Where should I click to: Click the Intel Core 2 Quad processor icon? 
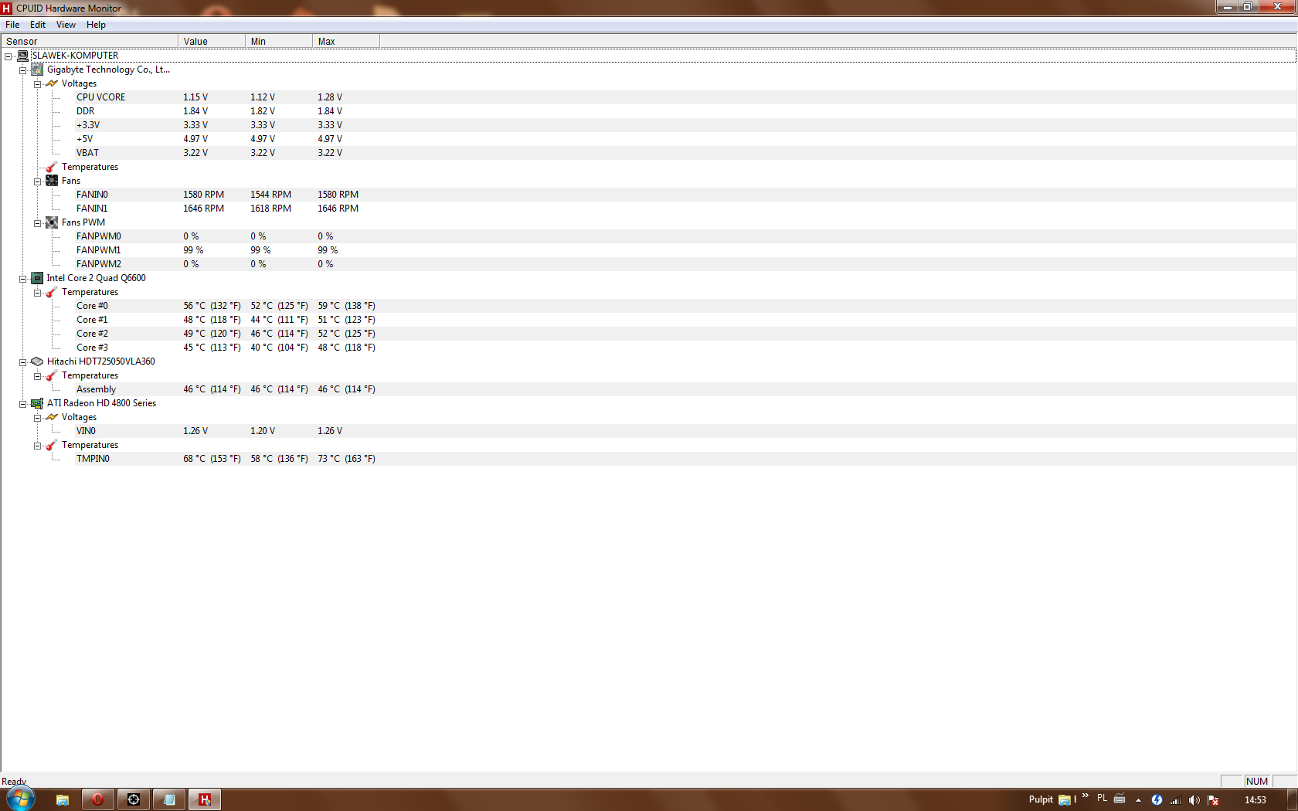37,278
